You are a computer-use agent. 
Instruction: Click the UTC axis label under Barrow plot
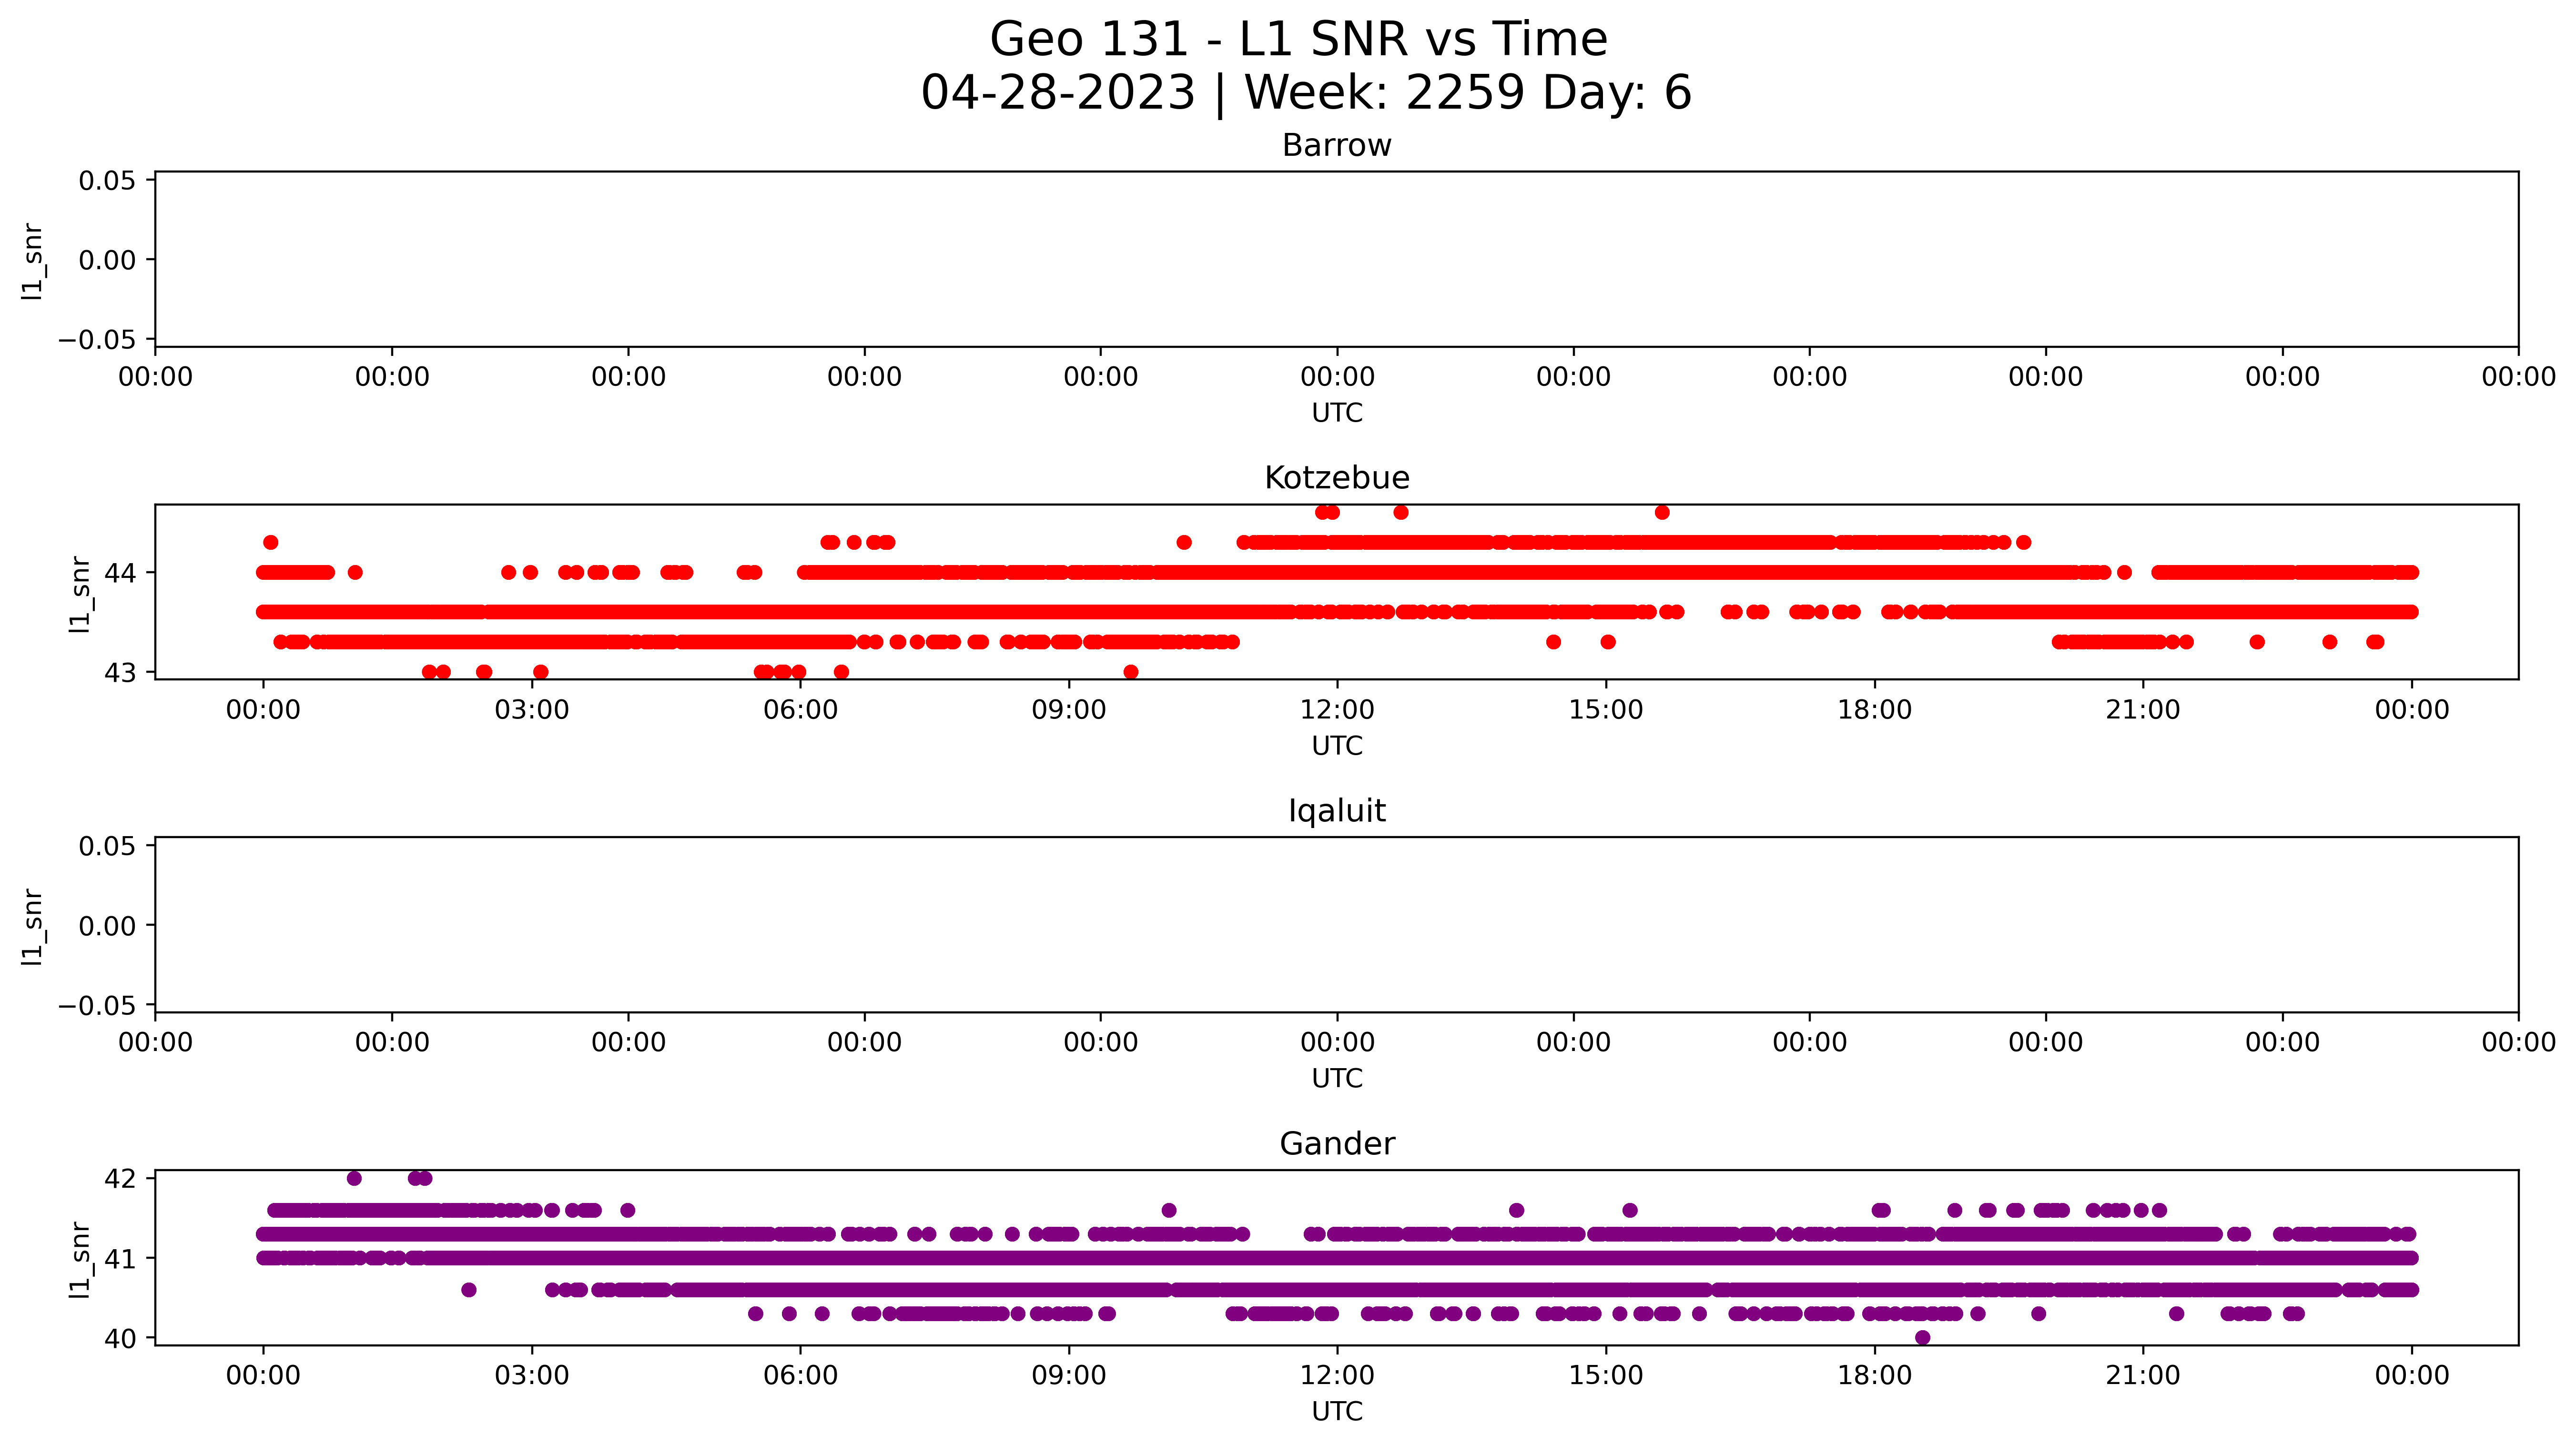coord(1336,413)
